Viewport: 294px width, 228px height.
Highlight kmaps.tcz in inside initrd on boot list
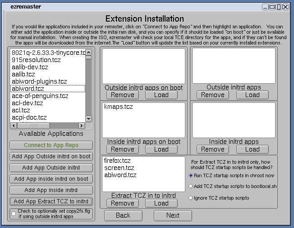(x=119, y=107)
